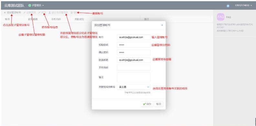The image size is (256, 126).
Task: Click the 关联成员 table column header
Action: [x=79, y=19]
